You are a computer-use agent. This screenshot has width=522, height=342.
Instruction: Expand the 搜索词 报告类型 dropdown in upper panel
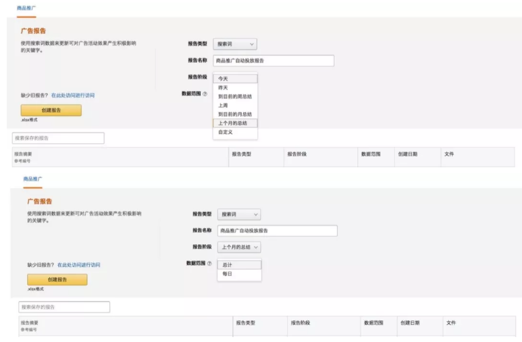[x=235, y=44]
